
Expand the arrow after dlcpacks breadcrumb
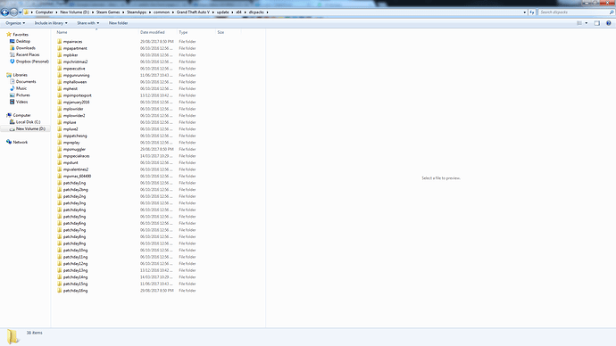coord(268,12)
